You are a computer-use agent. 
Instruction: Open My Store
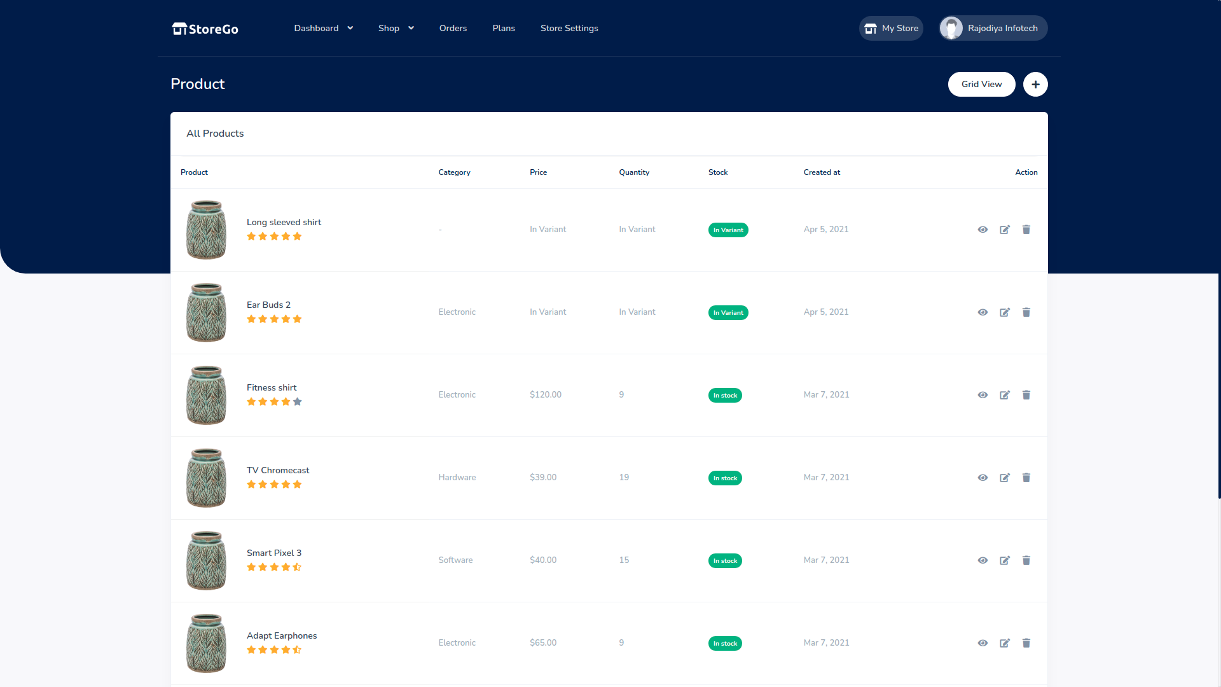pos(891,28)
